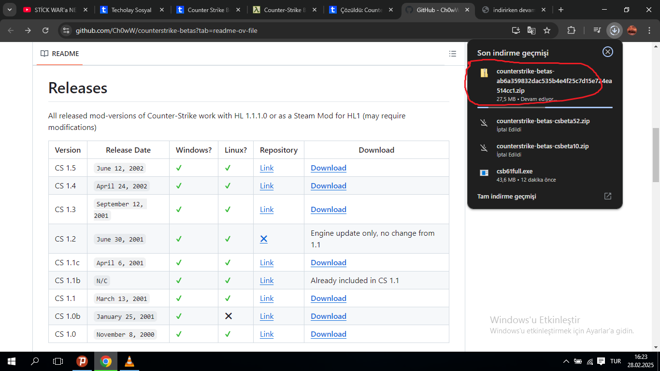This screenshot has width=660, height=371.
Task: Open the Chrome profile avatar
Action: pyautogui.click(x=632, y=30)
